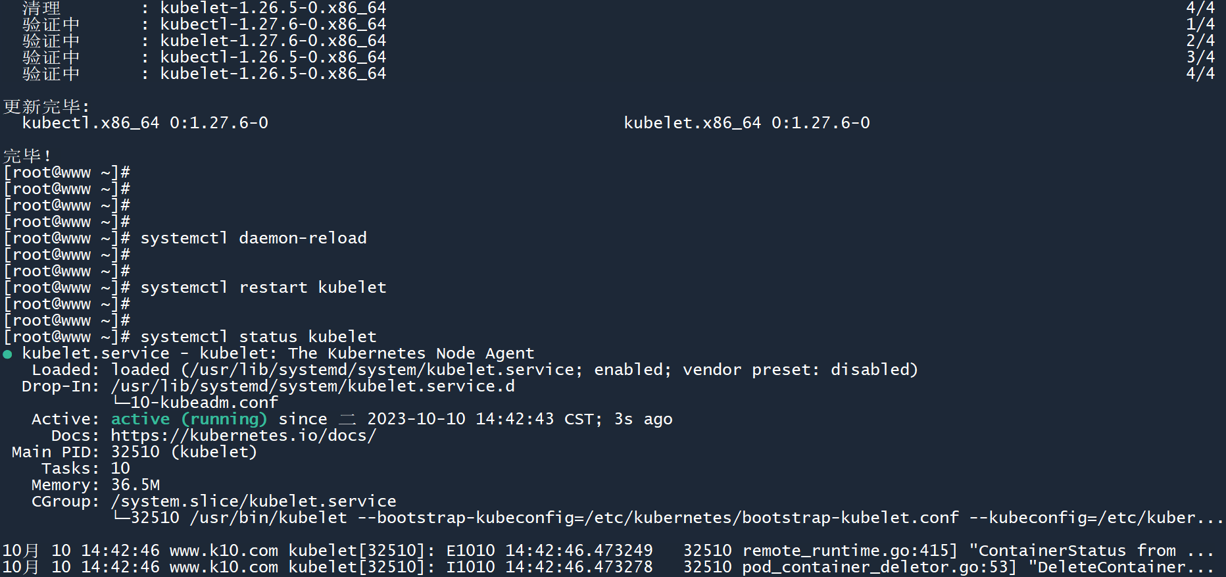Click the green kubelet service status dot
Screen dimensions: 1226x577
click(x=7, y=355)
